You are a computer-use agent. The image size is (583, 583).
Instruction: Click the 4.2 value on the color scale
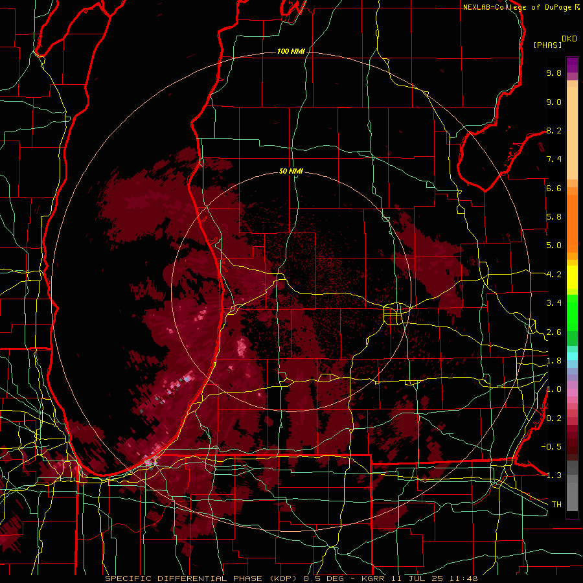(554, 275)
